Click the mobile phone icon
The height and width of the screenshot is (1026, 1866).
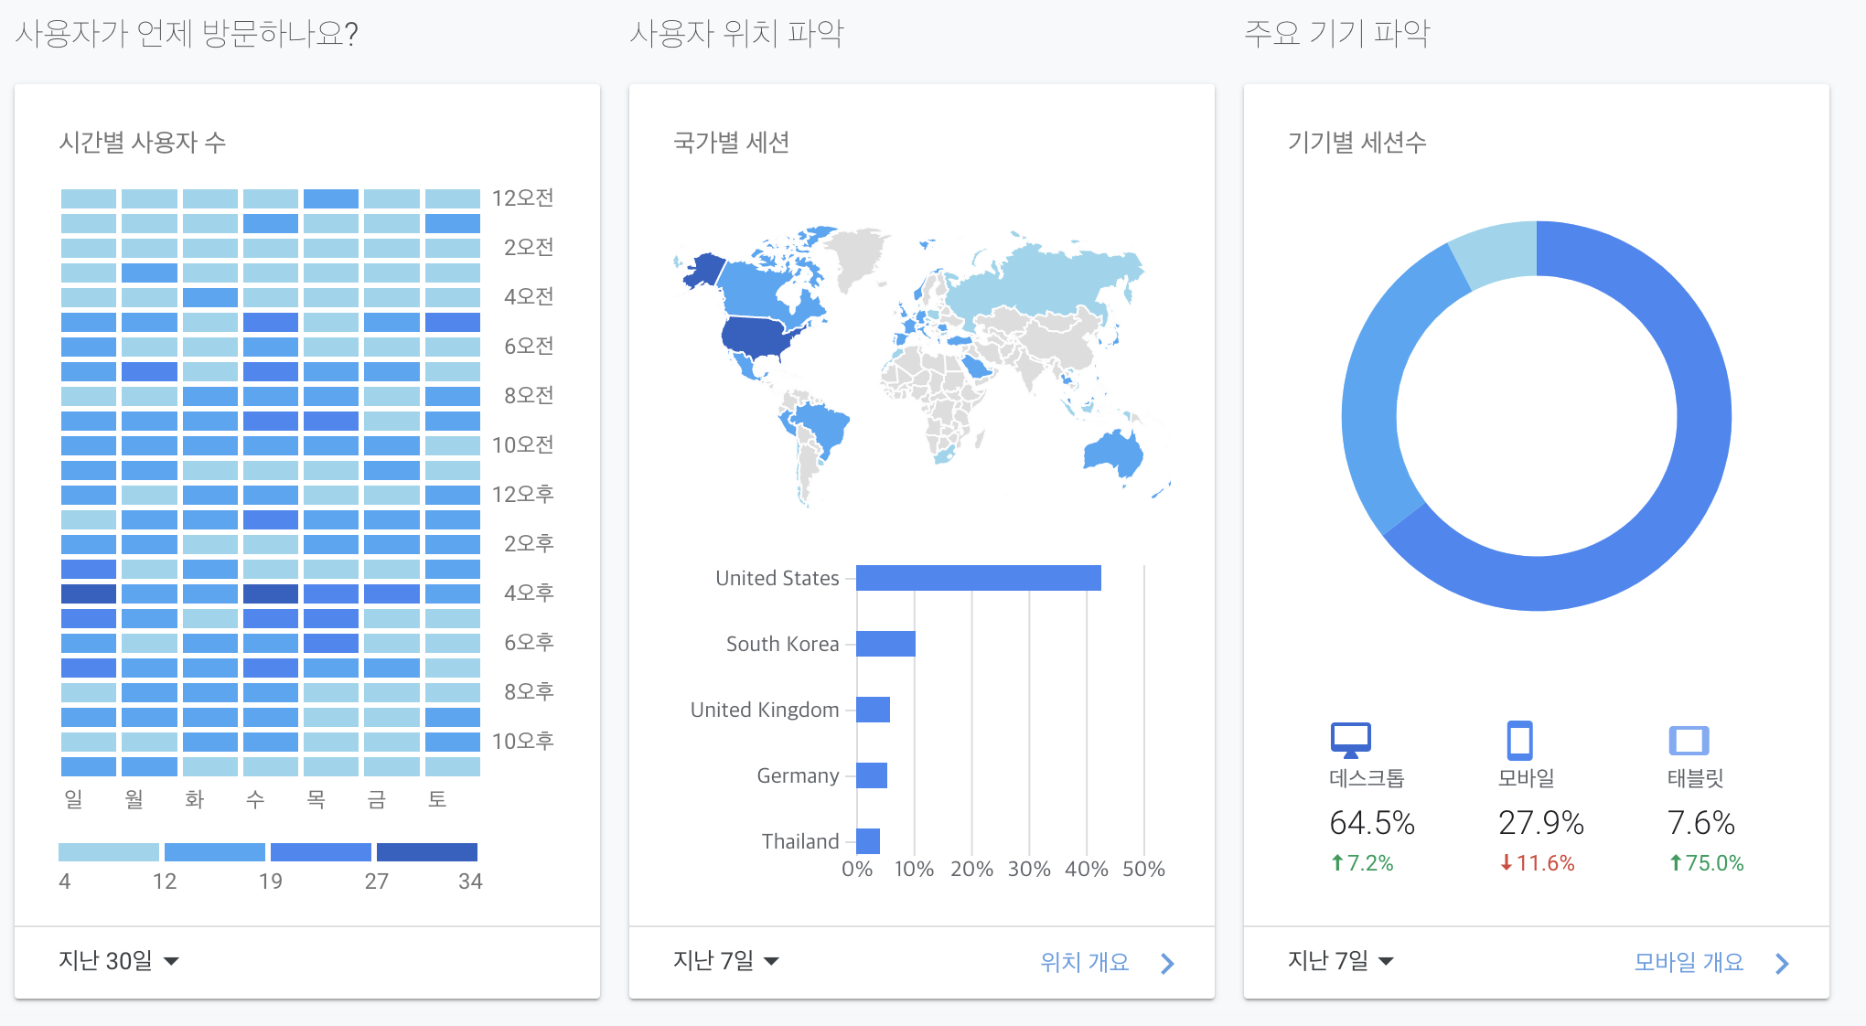click(x=1519, y=740)
